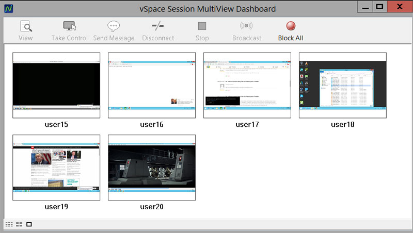The height and width of the screenshot is (233, 413).
Task: Click the vSpace logo icon in title bar
Action: [x=8, y=9]
